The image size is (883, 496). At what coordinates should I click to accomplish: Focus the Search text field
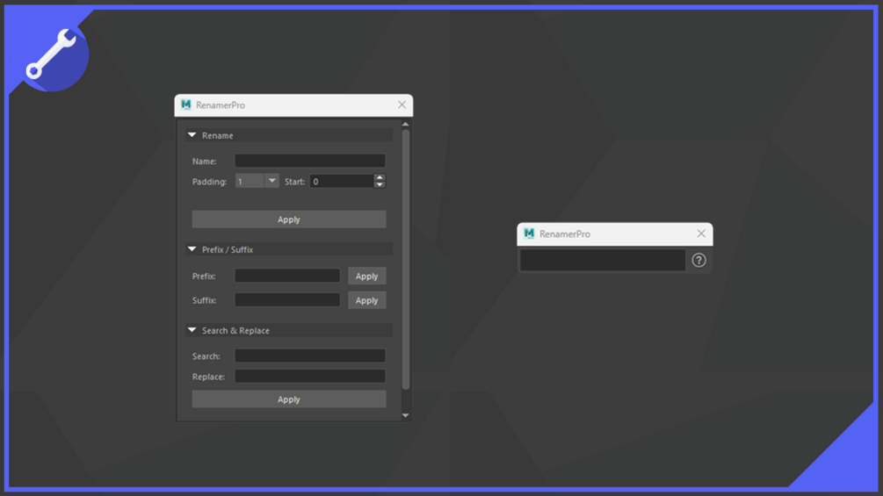click(310, 356)
